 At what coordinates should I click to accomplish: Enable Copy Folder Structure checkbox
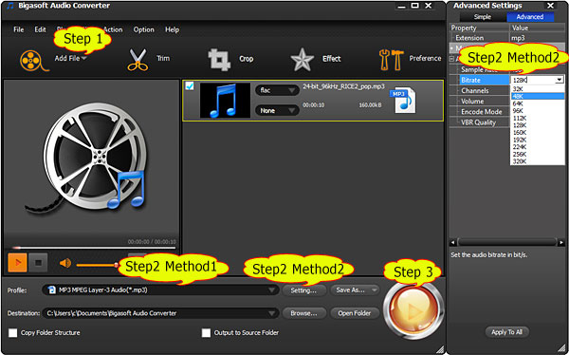click(x=12, y=333)
